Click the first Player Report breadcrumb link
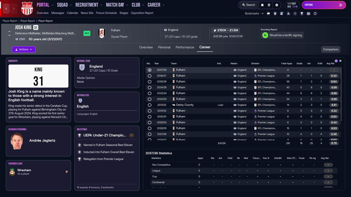Image resolution: width=351 pixels, height=197 pixels. (10, 21)
